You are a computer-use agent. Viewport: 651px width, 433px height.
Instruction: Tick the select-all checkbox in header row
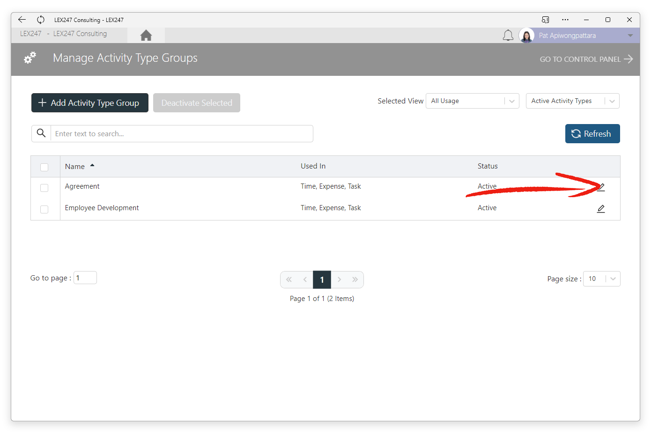(44, 167)
